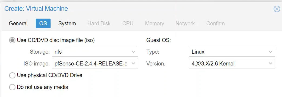Image resolution: width=282 pixels, height=97 pixels.
Task: Choose Do not use any media
Action: click(x=12, y=87)
